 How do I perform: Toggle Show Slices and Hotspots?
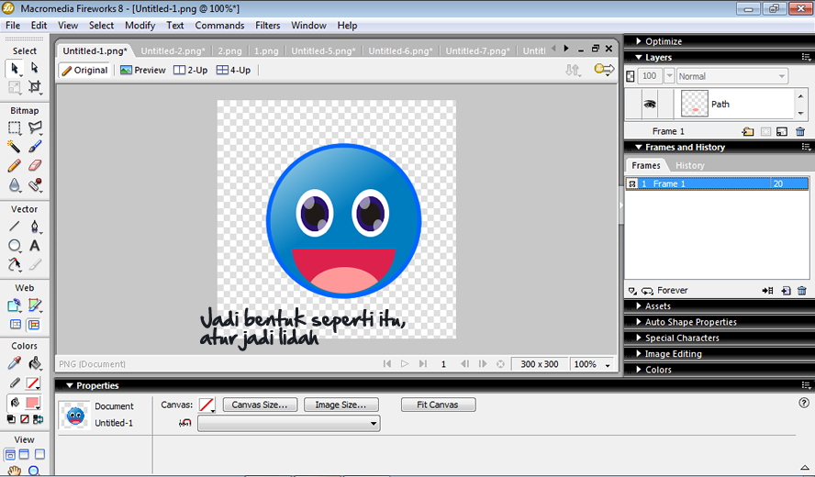(x=34, y=325)
